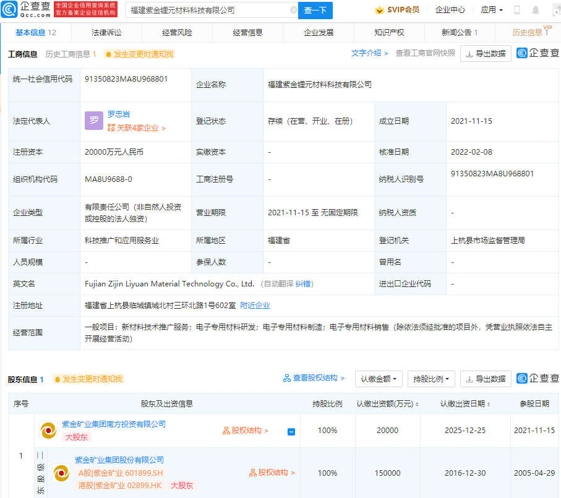Image resolution: width=561 pixels, height=498 pixels.
Task: Open notifications bell icon
Action: (x=536, y=11)
